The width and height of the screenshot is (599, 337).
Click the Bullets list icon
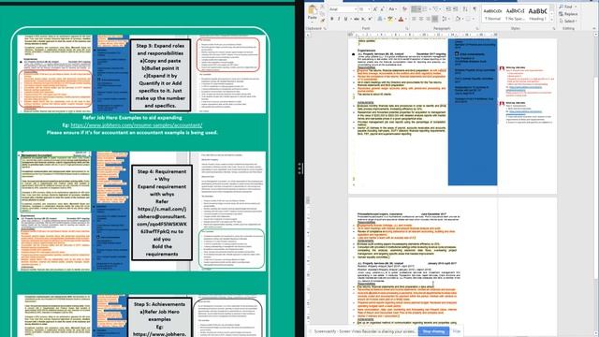416,8
